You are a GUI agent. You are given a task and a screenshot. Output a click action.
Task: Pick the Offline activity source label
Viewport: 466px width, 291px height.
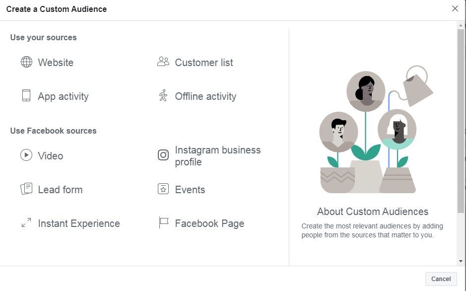tap(205, 96)
